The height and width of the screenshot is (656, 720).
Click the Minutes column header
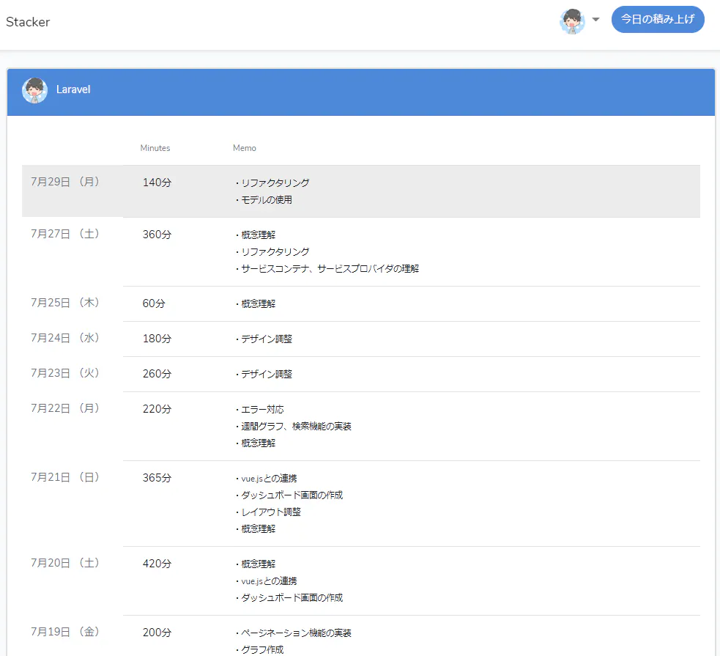[155, 148]
